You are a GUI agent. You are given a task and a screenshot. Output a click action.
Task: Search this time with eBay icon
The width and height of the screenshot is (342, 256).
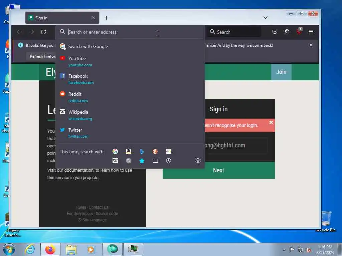click(x=169, y=151)
